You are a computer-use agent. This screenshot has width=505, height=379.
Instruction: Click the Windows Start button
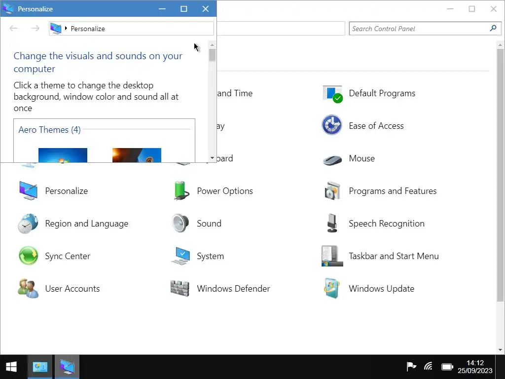tap(11, 367)
